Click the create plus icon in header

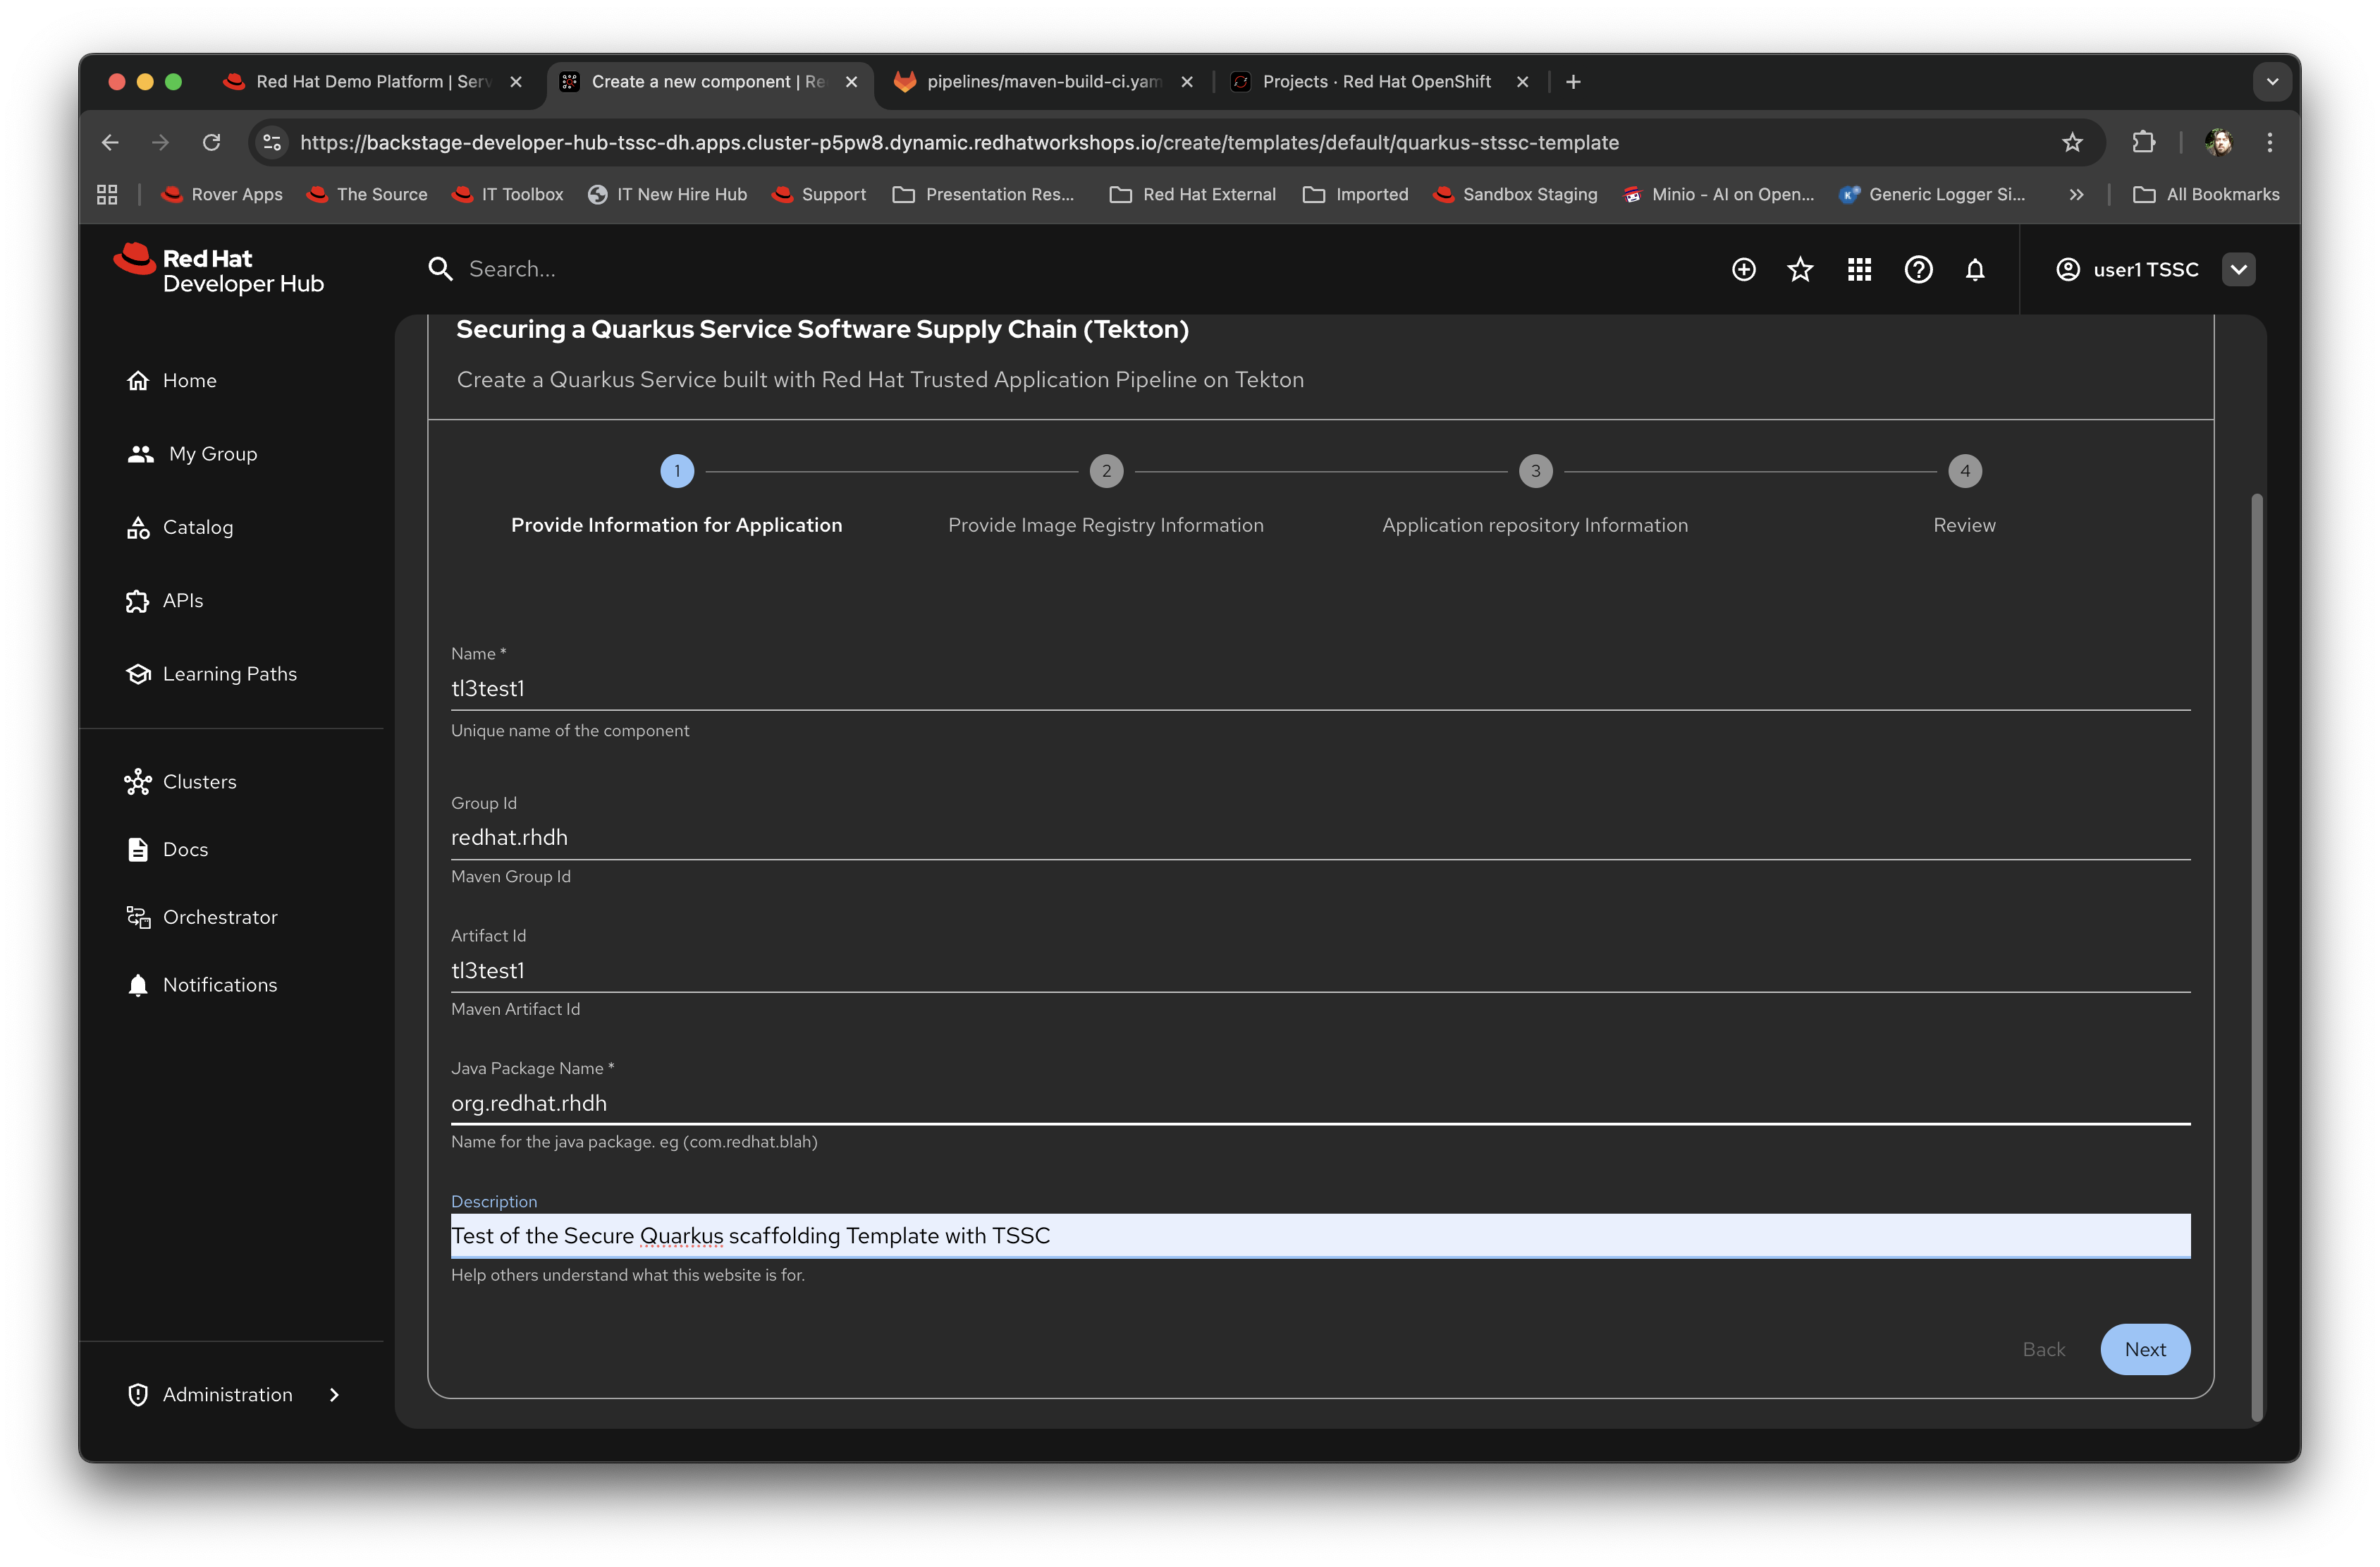[1743, 269]
